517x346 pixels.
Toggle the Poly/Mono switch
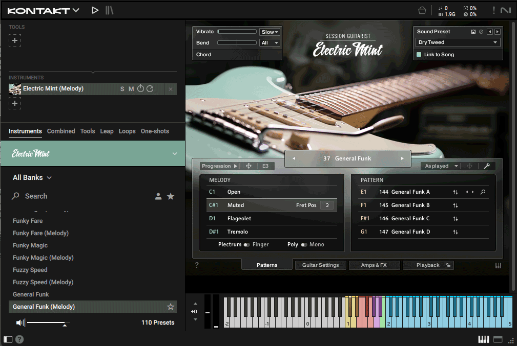pos(304,245)
